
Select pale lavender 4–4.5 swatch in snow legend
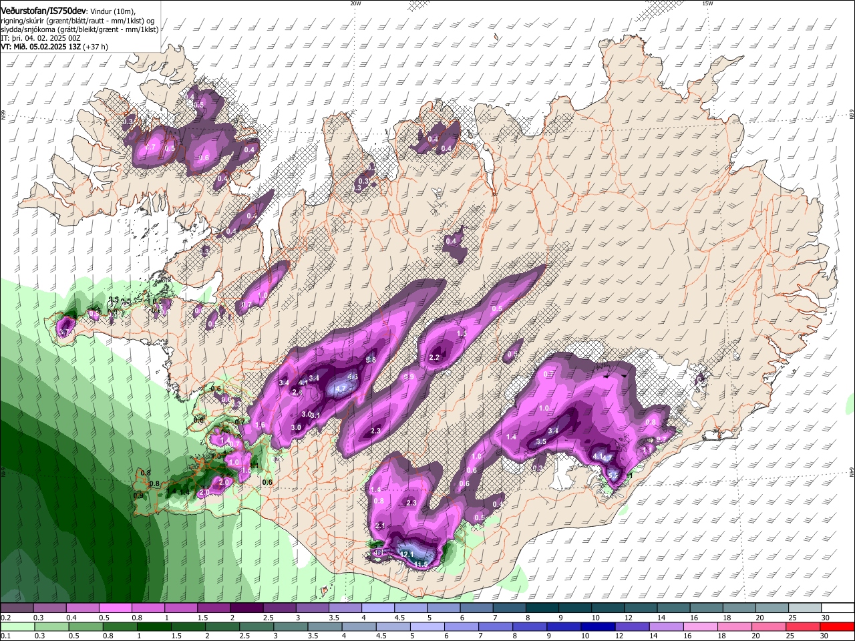pos(377,608)
